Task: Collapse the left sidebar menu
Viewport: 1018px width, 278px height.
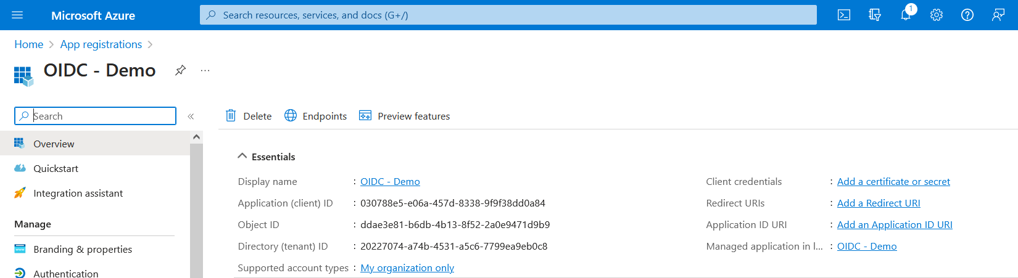Action: [x=191, y=116]
